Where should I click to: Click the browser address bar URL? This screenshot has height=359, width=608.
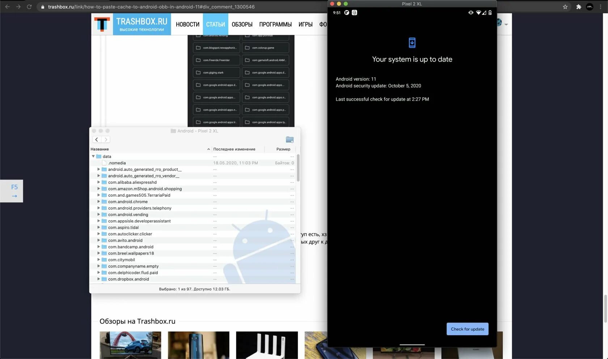click(151, 7)
